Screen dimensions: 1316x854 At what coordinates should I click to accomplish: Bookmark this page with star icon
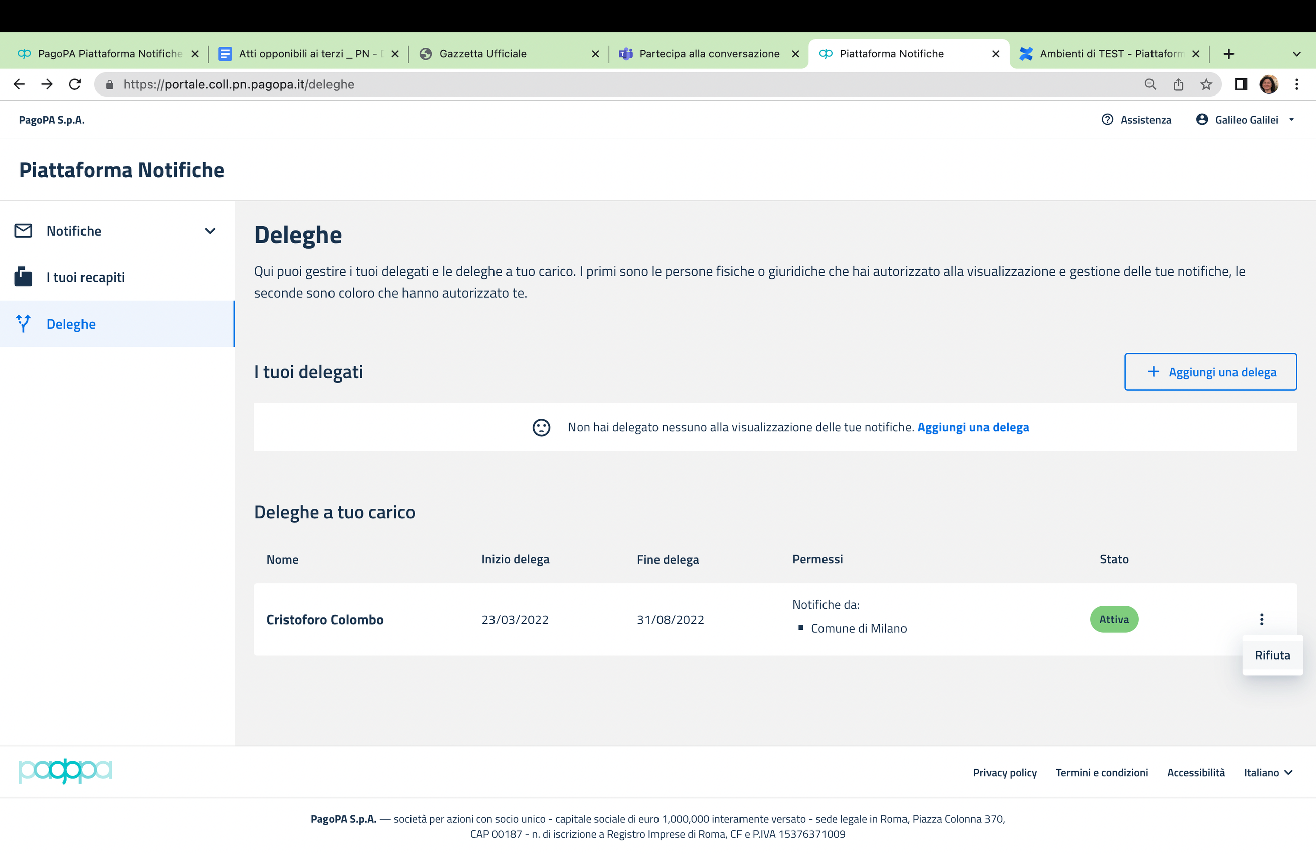[x=1206, y=84]
